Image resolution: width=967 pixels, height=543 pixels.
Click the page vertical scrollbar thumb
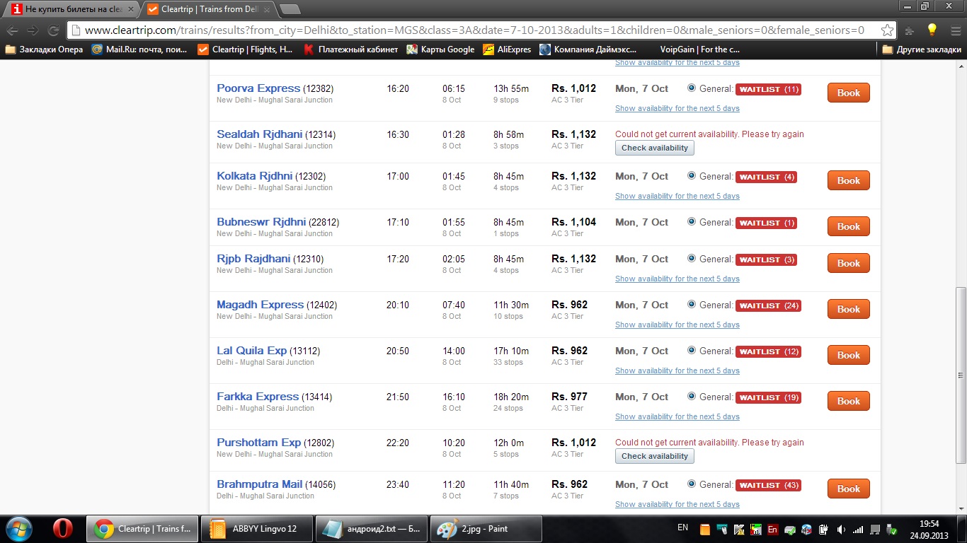[961, 375]
